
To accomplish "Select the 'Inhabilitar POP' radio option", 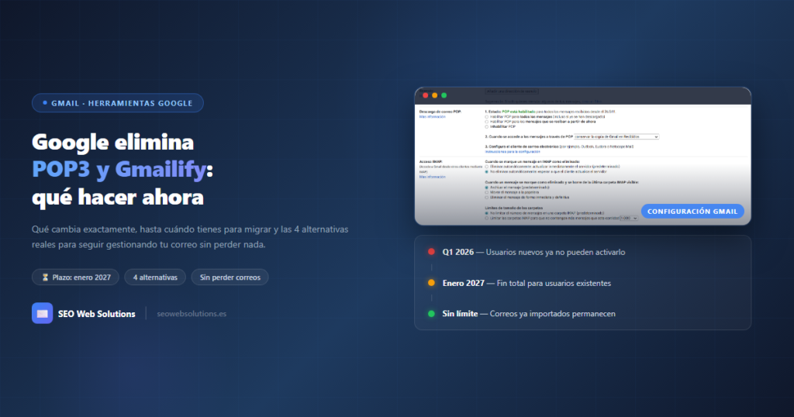I will 487,126.
